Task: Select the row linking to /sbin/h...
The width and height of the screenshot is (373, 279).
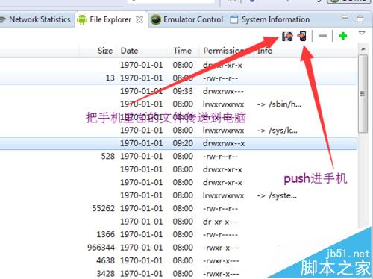Action: pos(178,104)
